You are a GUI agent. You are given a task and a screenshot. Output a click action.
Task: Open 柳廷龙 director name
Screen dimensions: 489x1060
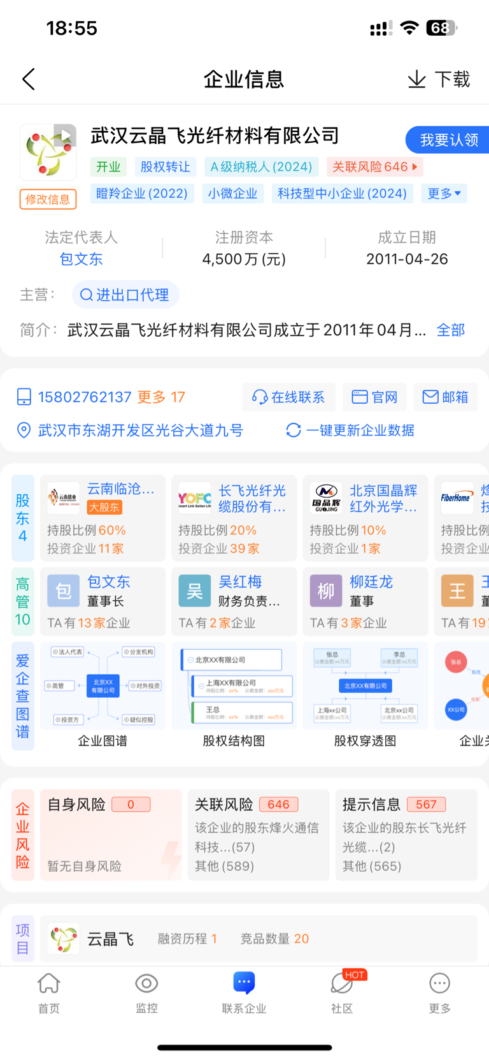click(371, 582)
